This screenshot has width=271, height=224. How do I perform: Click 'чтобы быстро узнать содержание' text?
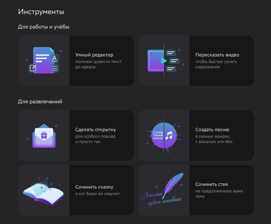[x=216, y=64]
